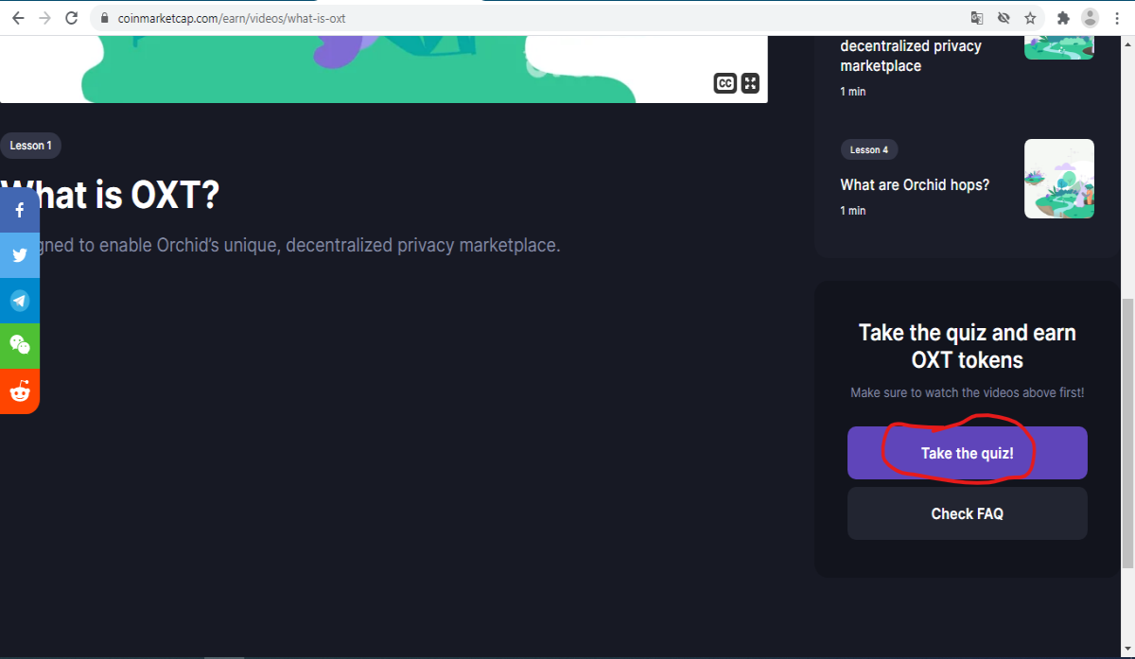This screenshot has height=659, width=1135.
Task: Bookmark this page with the star
Action: pos(1030,18)
